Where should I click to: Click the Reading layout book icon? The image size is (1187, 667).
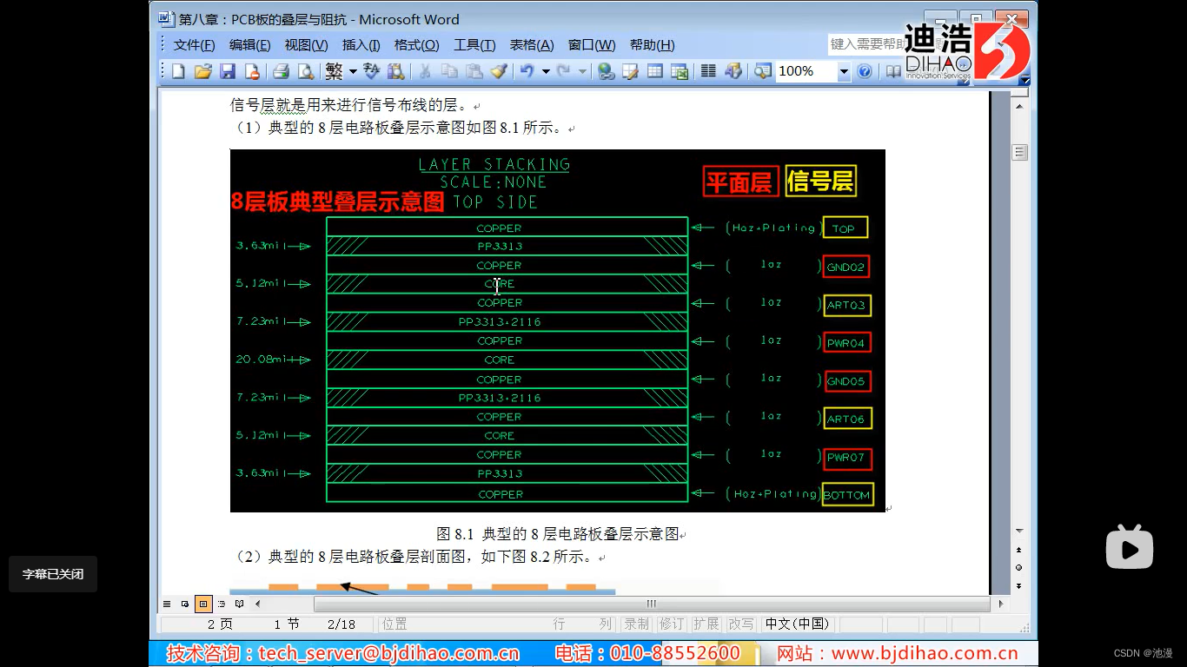(x=892, y=71)
